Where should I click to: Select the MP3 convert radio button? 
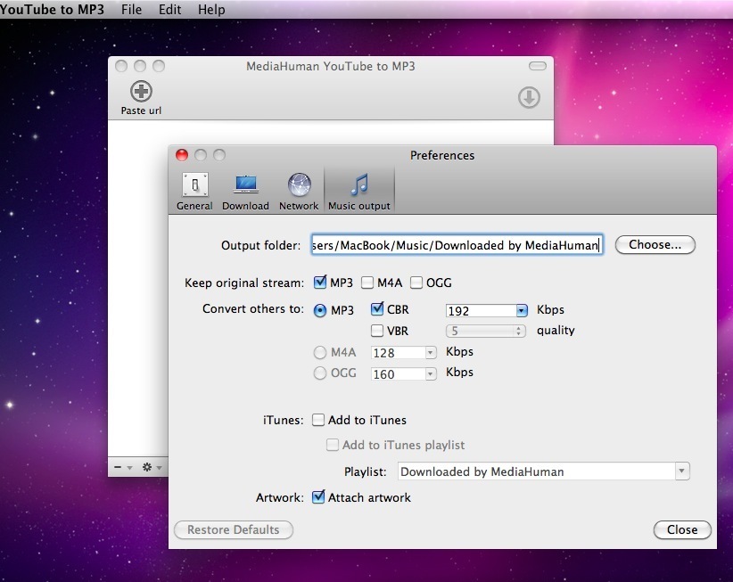(x=320, y=310)
